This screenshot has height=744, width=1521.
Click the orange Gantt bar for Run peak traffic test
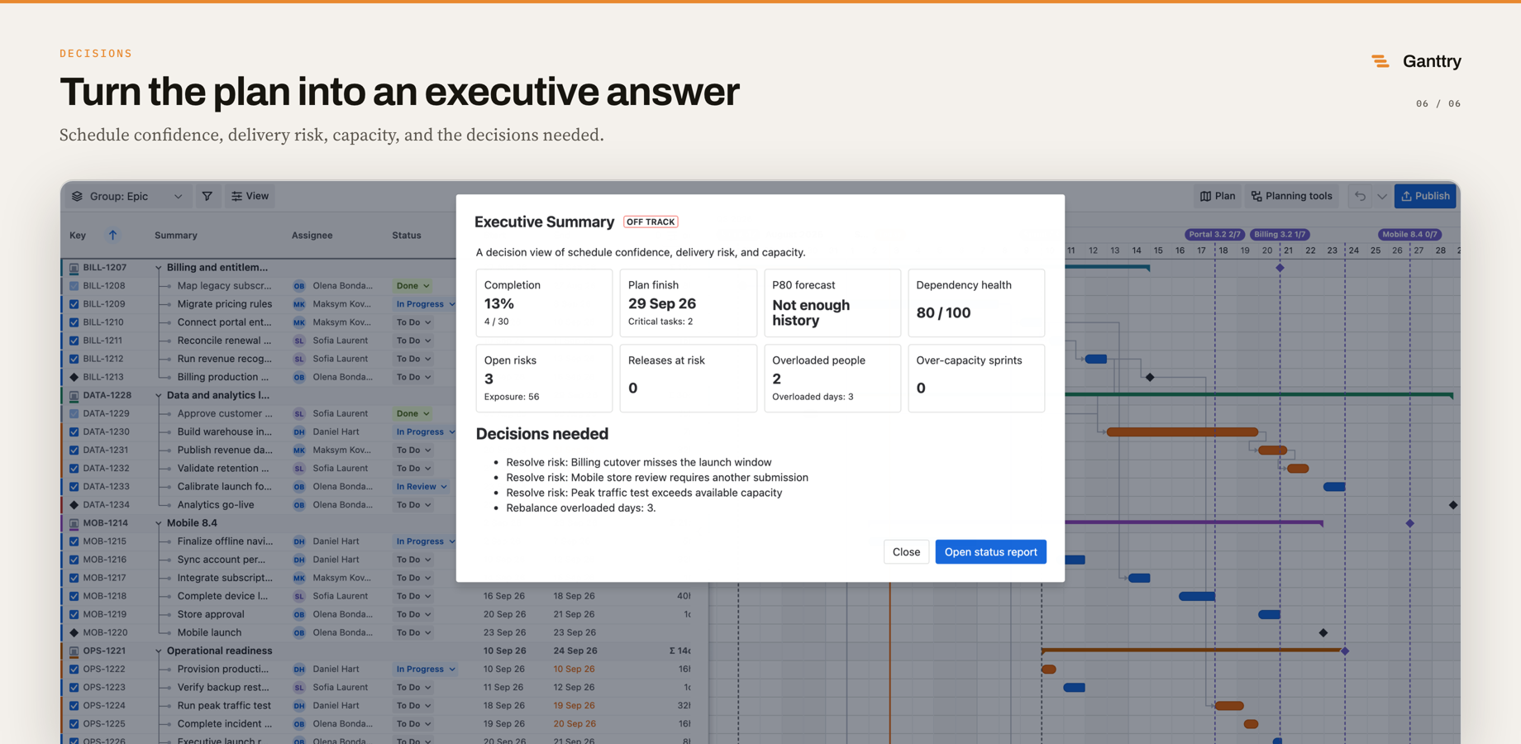click(x=1229, y=706)
